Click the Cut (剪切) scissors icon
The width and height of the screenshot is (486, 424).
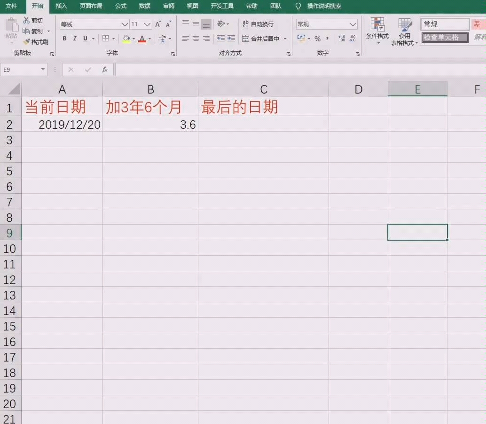(x=26, y=21)
